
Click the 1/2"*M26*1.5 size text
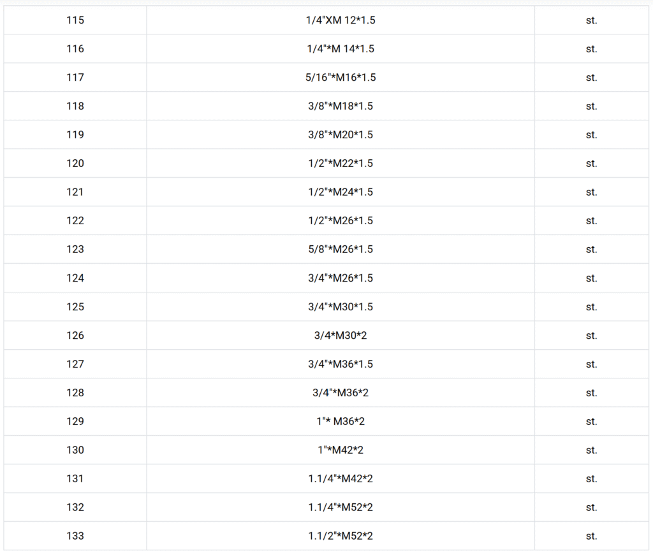pos(340,221)
